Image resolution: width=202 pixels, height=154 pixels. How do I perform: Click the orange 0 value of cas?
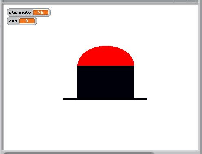pyautogui.click(x=27, y=21)
